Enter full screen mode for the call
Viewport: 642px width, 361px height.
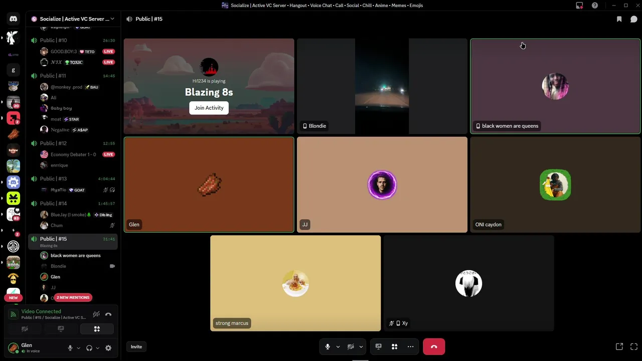634,346
